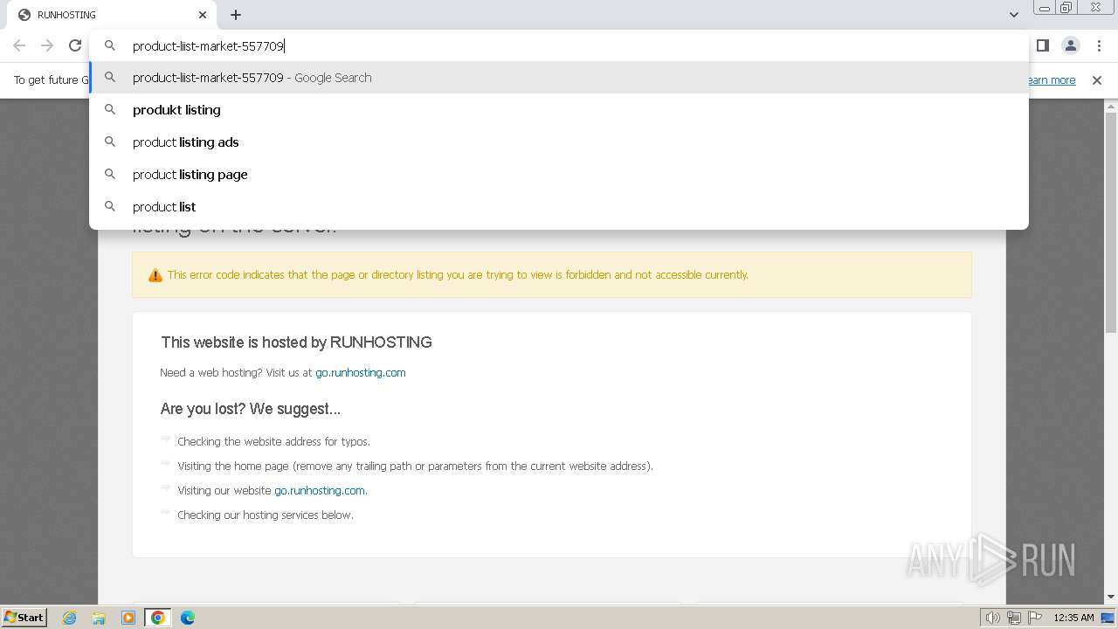Image resolution: width=1118 pixels, height=629 pixels.
Task: Click the search icon beside 'produkt listing'
Action: [110, 110]
